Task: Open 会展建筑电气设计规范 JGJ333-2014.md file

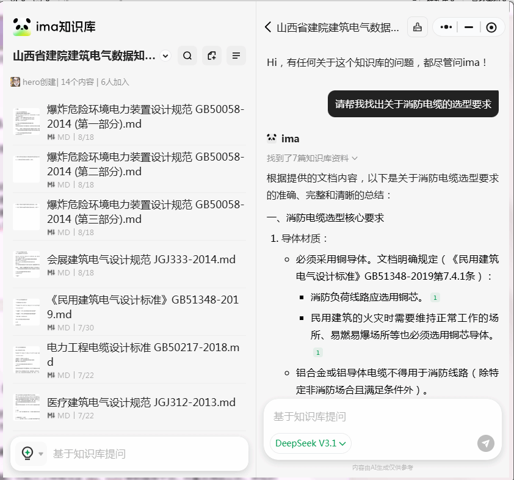Action: point(141,260)
